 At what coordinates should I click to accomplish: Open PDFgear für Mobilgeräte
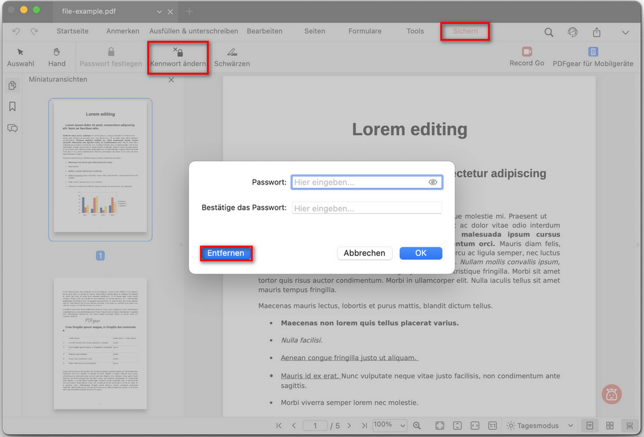pyautogui.click(x=593, y=56)
